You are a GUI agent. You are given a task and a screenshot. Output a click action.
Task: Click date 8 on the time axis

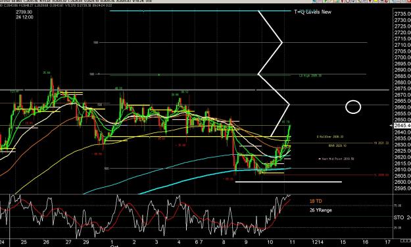tap(224, 242)
